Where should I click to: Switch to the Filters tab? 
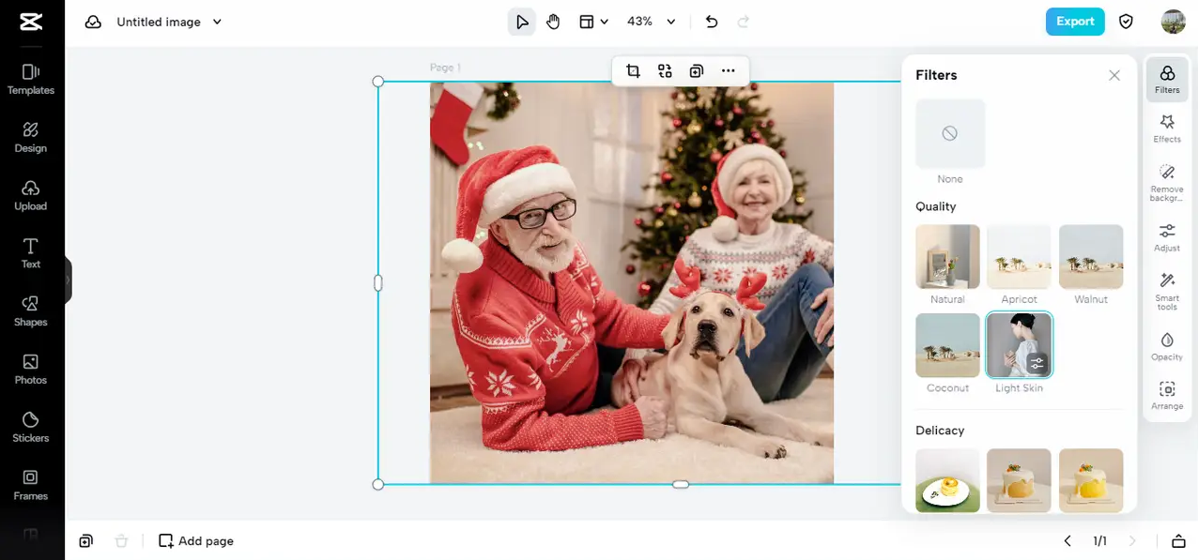1167,80
